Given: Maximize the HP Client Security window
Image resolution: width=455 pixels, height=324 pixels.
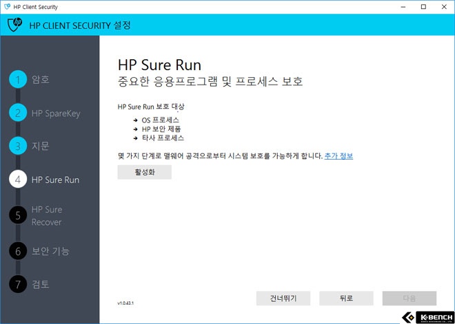Looking at the screenshot, I should tap(423, 7).
